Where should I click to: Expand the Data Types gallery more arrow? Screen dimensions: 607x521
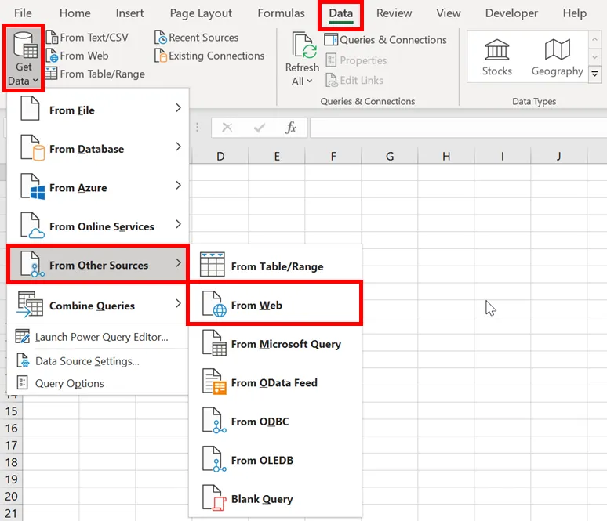pos(594,74)
